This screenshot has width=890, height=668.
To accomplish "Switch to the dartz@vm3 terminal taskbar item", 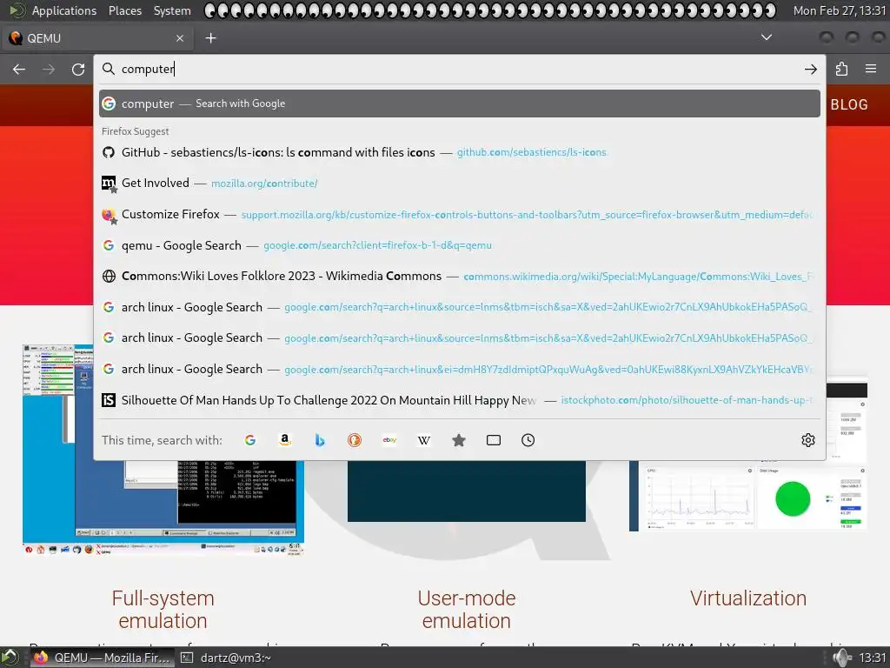I will click(x=226, y=658).
